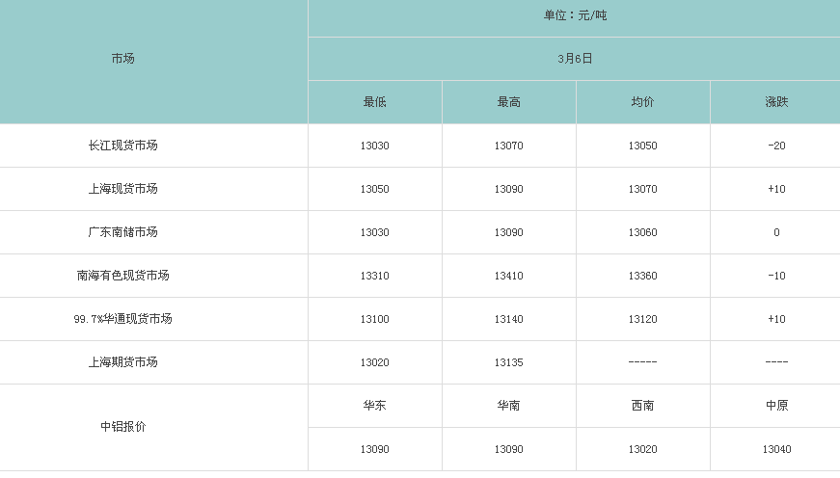Click the 中原 region header cell
Viewport: 840px width, 478px height.
776,405
